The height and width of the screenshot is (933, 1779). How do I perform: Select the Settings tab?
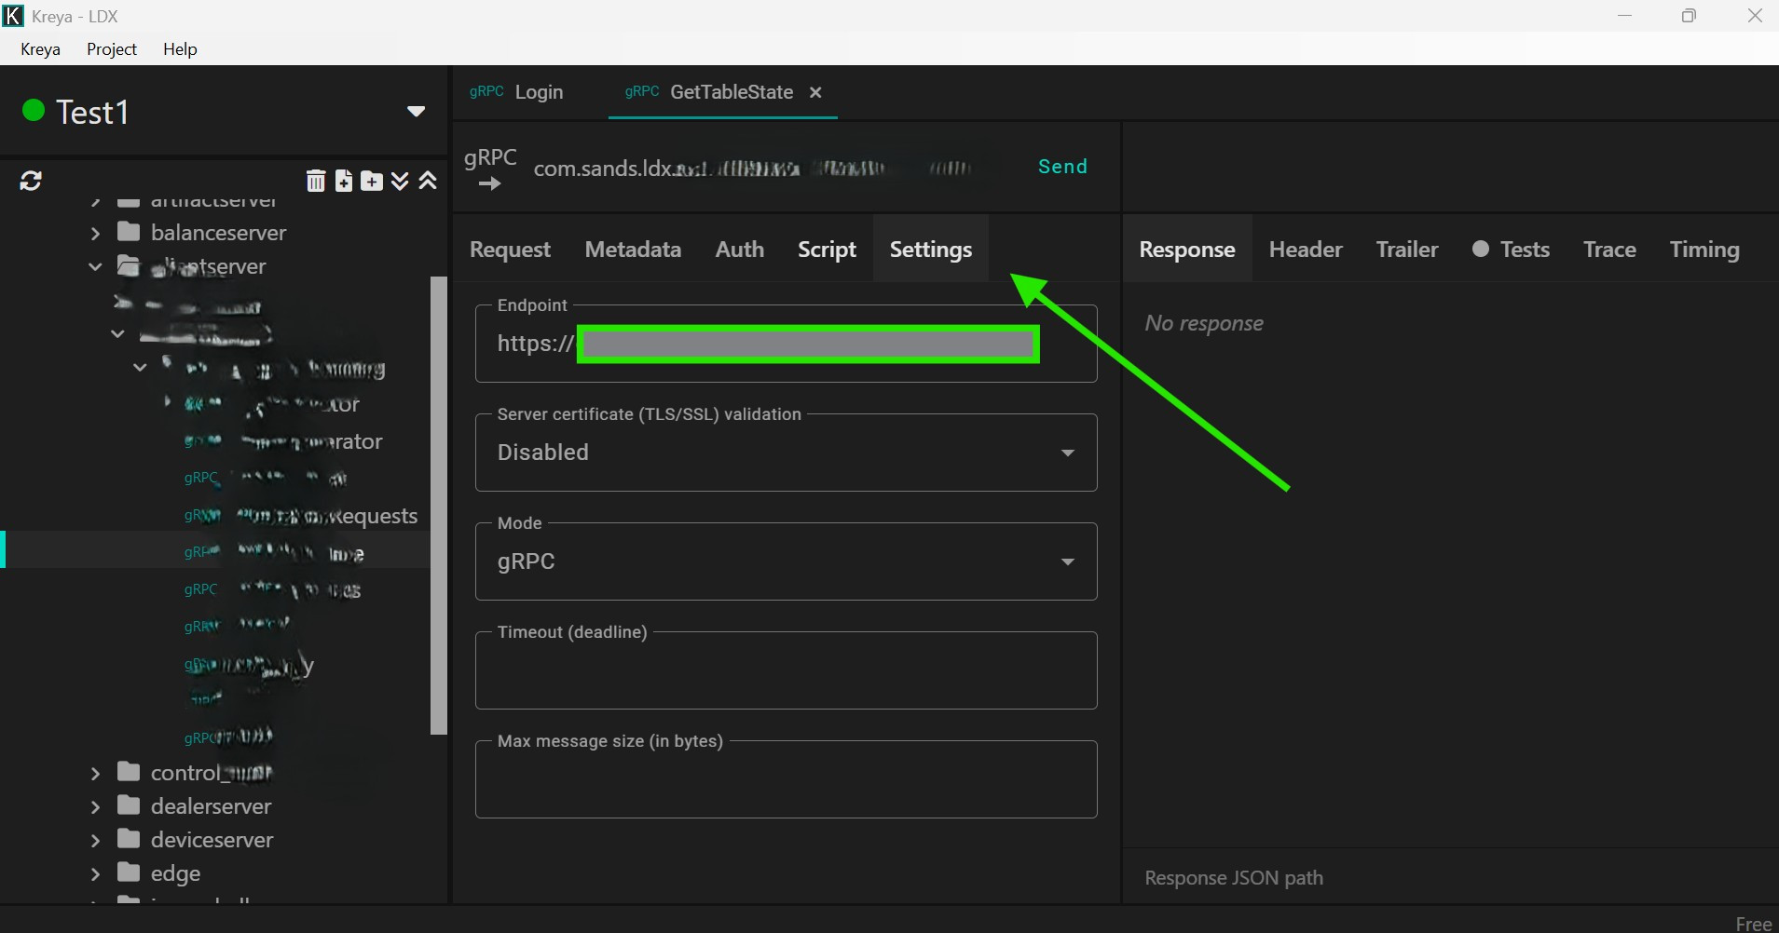[930, 250]
